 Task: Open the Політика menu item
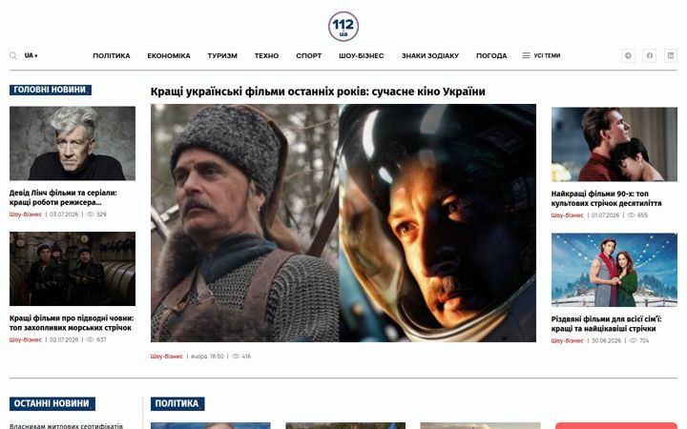click(112, 55)
